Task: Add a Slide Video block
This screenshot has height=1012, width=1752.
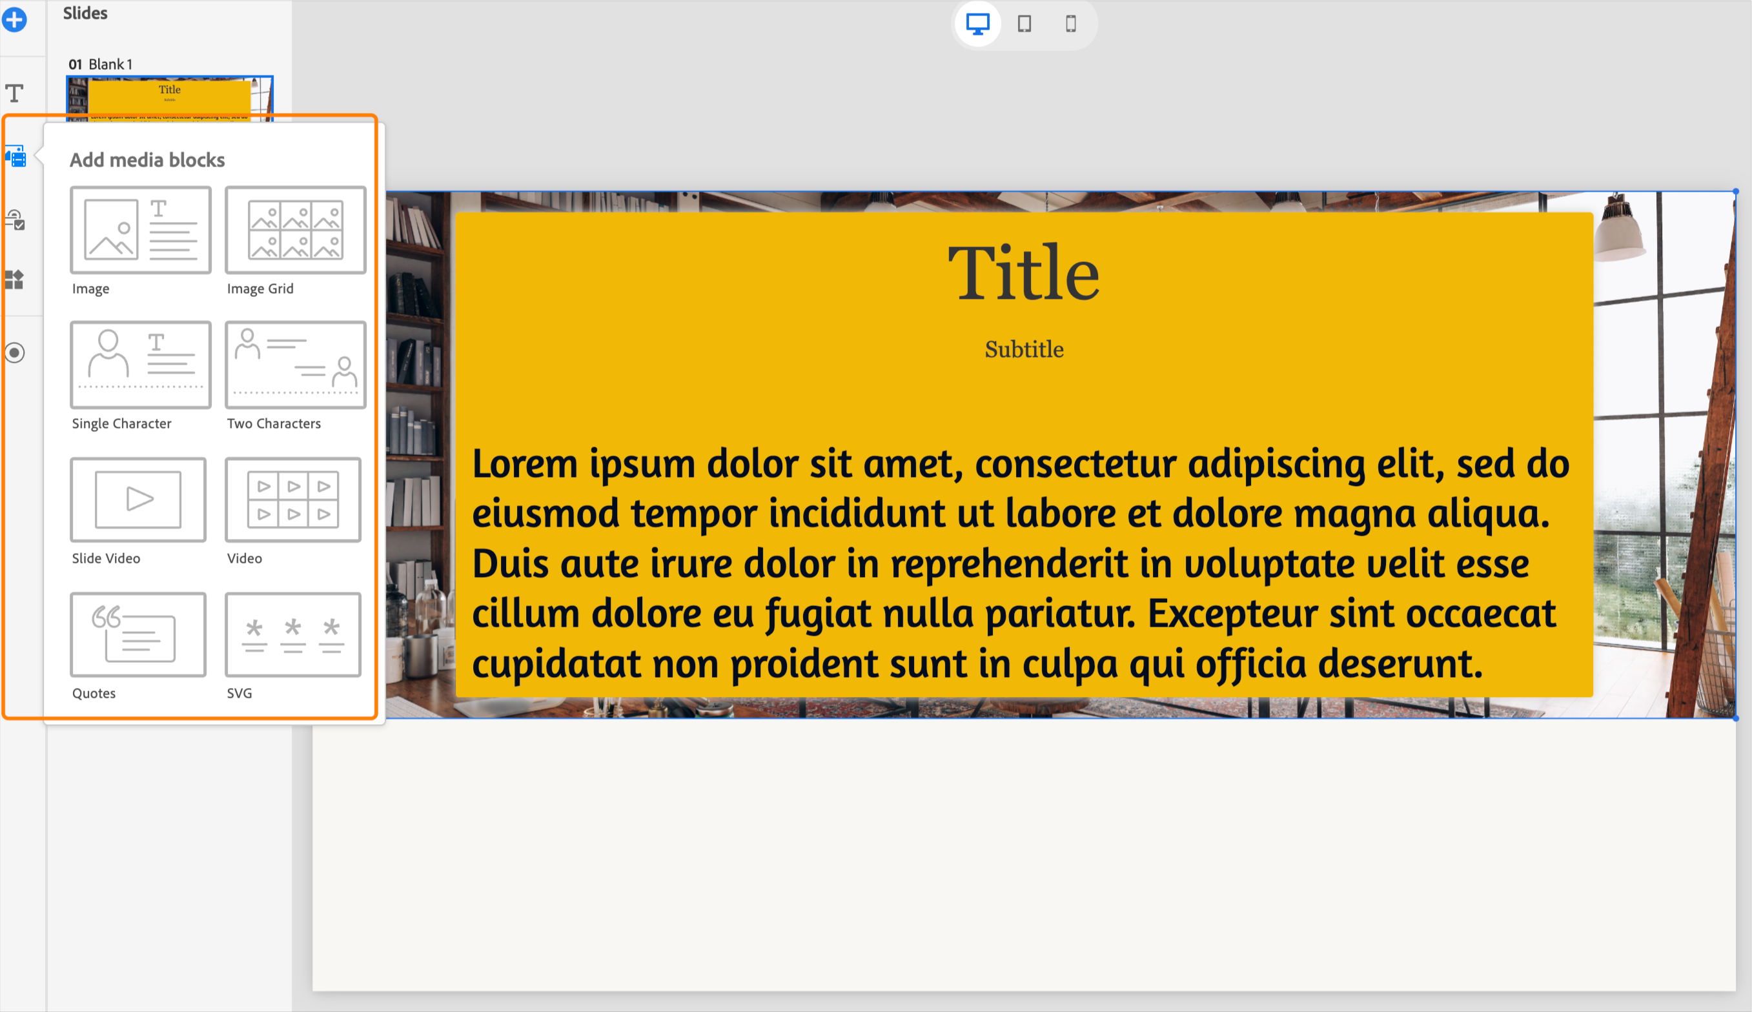Action: [138, 500]
